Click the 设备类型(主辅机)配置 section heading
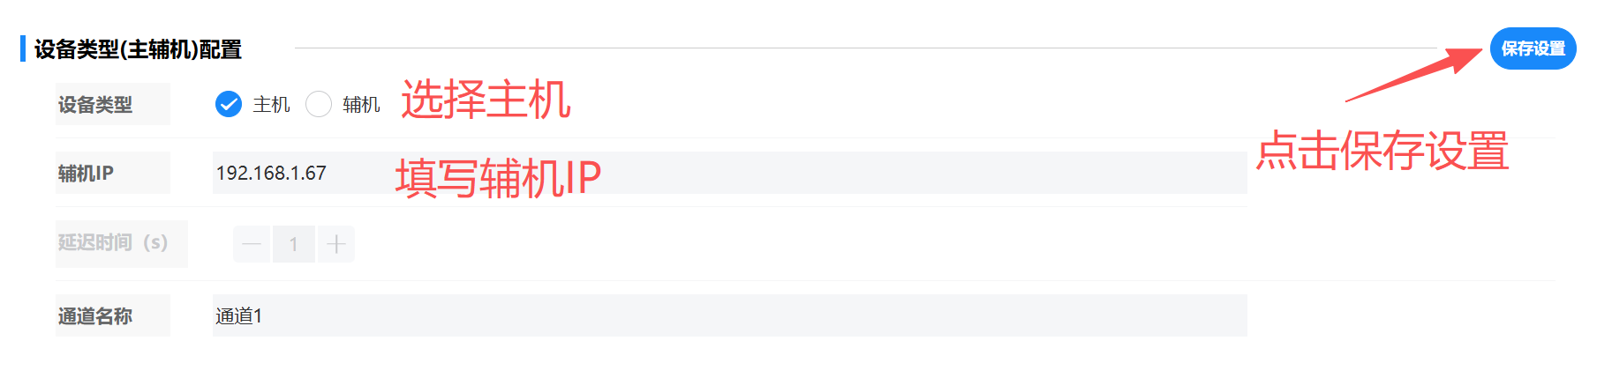Viewport: 1597px width, 378px height. click(x=138, y=49)
